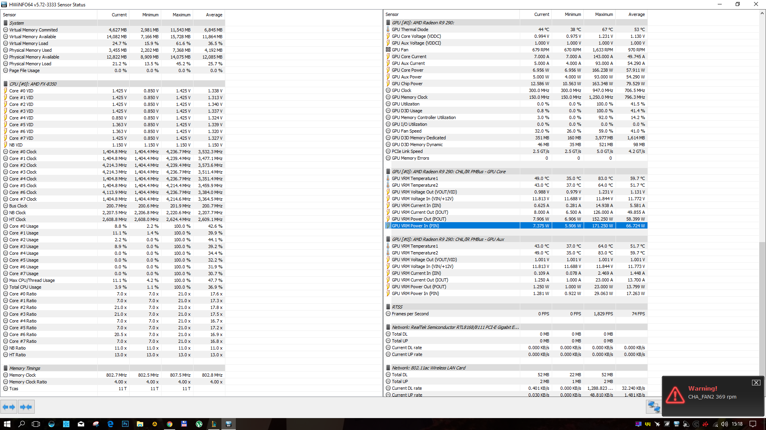Open the network remote monitoring icon
The height and width of the screenshot is (430, 766).
(x=653, y=407)
